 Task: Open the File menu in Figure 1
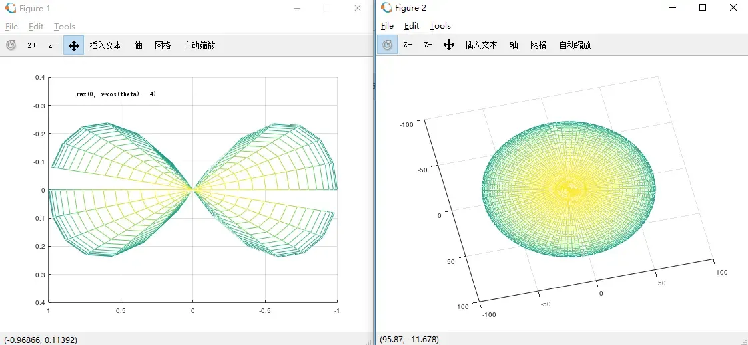(x=11, y=27)
